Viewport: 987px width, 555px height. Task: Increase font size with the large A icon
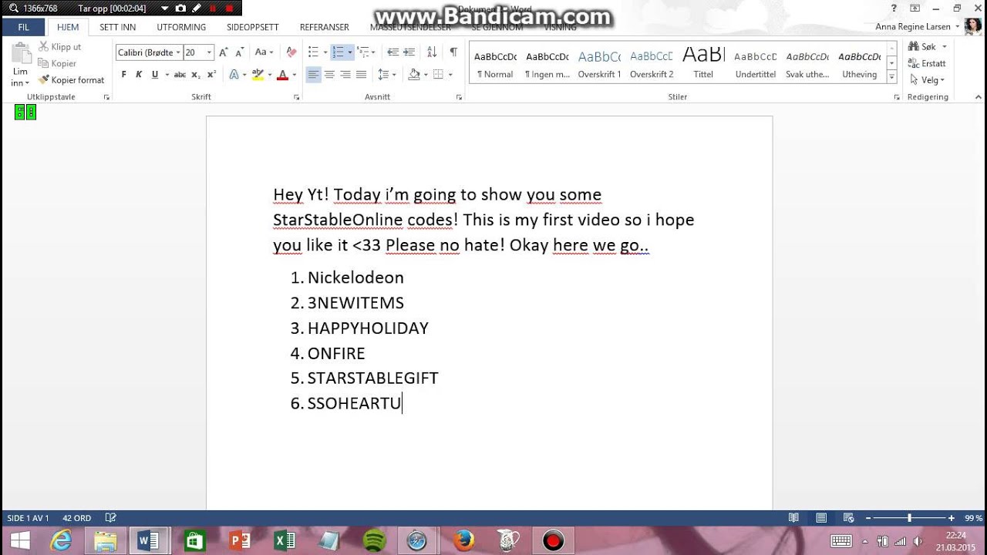click(224, 52)
